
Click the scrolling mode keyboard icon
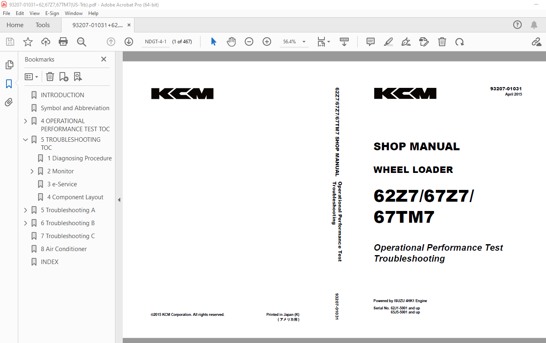coord(344,42)
